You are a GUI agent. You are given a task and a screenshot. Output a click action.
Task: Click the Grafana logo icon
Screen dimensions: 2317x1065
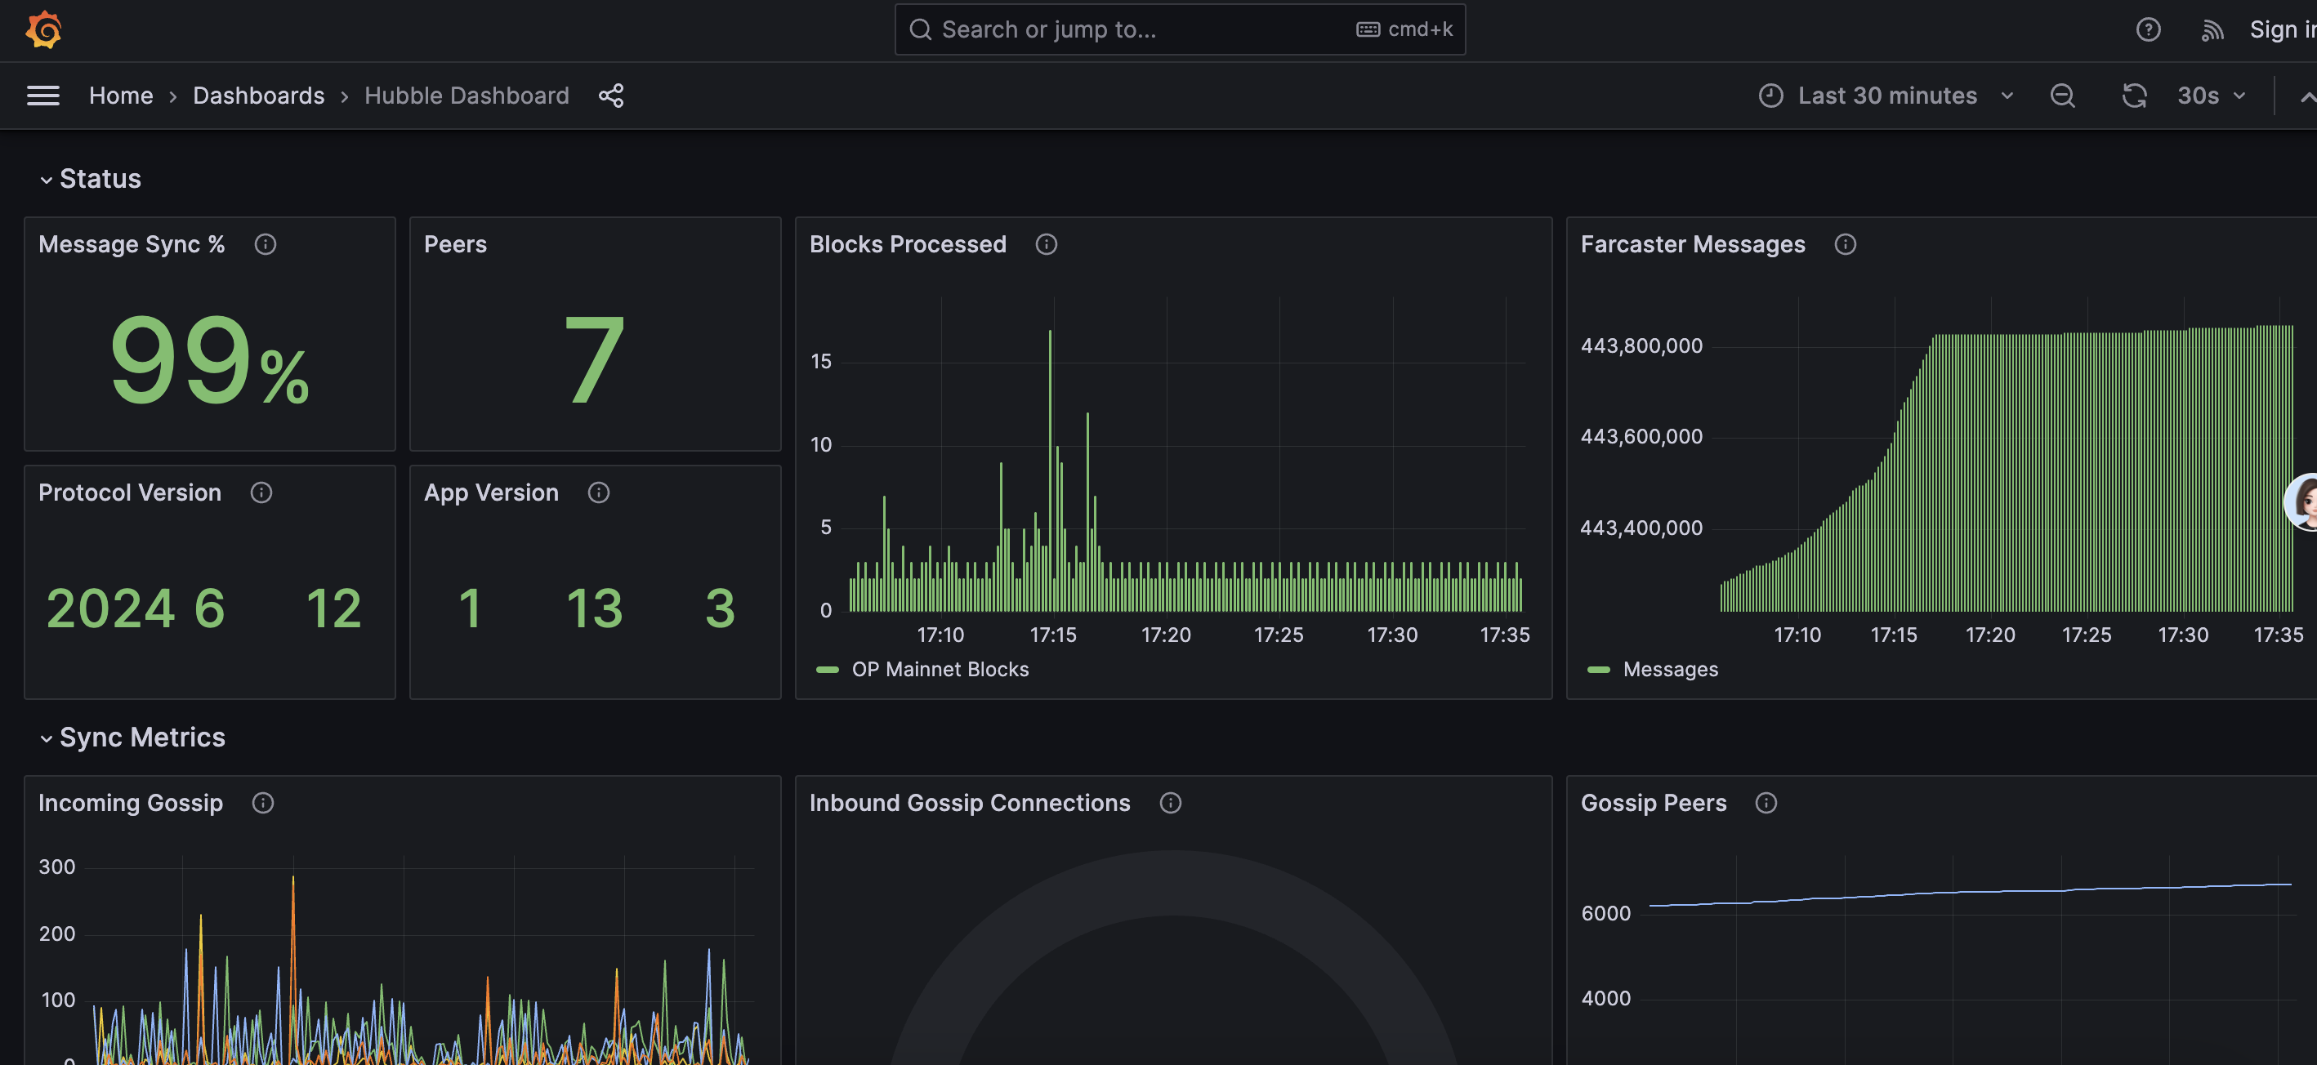point(43,29)
